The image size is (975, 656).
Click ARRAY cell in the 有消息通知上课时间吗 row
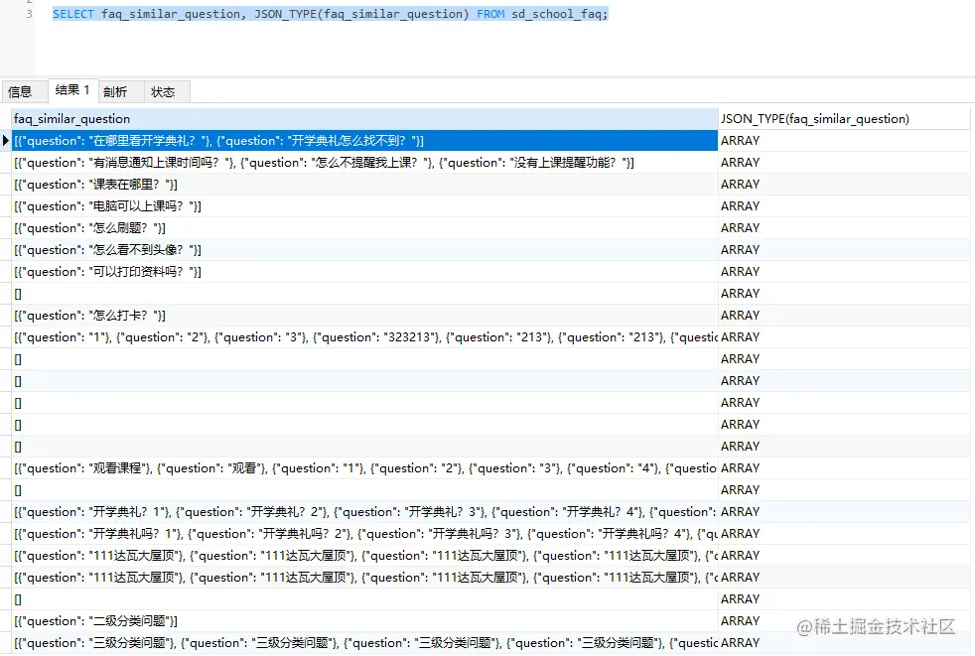[844, 163]
